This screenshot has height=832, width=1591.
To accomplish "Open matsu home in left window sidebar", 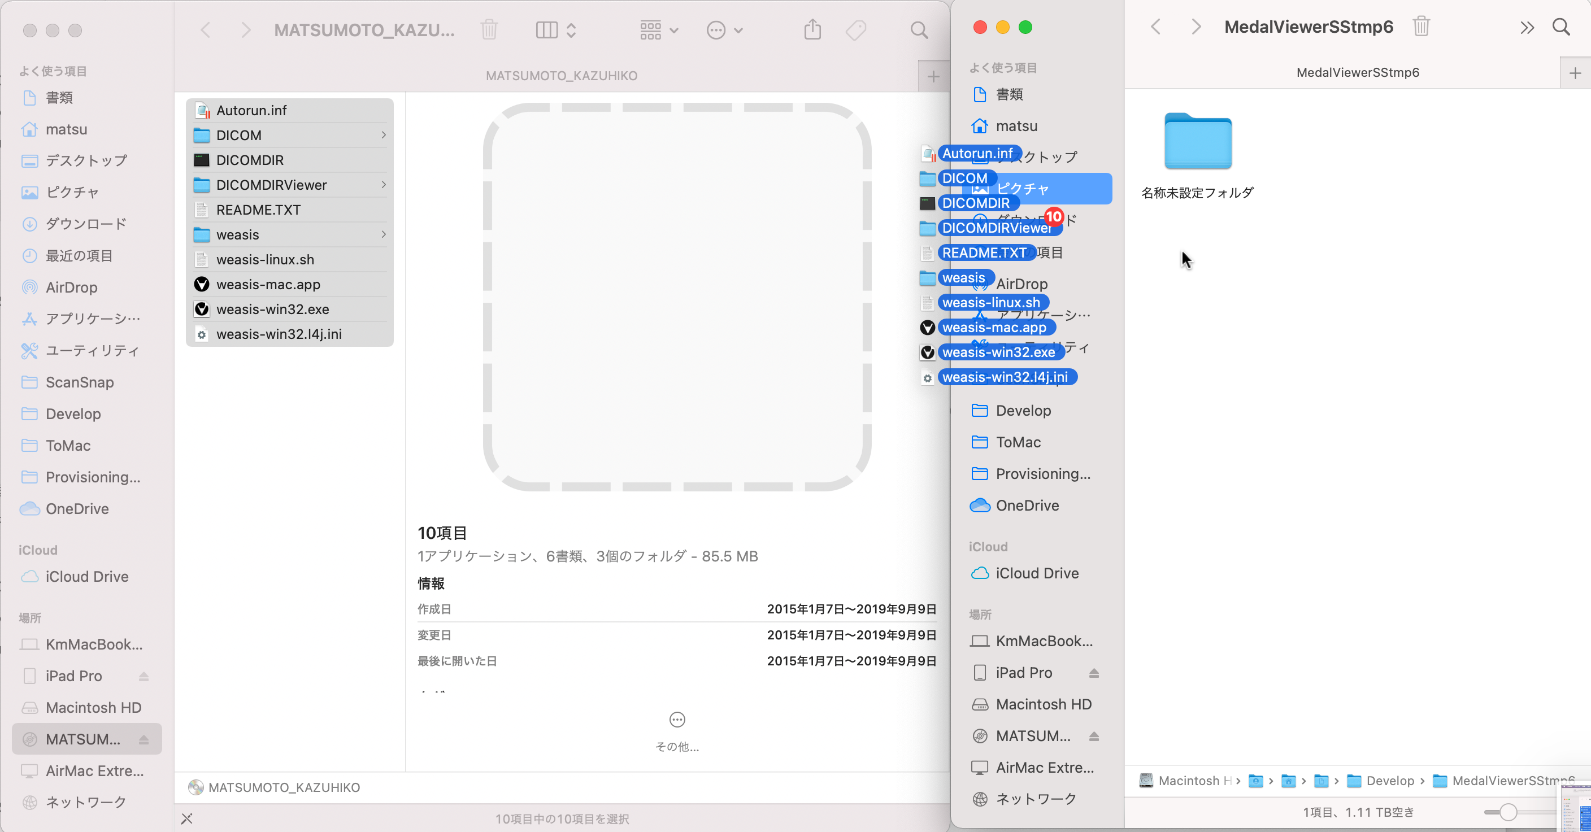I will [x=87, y=129].
